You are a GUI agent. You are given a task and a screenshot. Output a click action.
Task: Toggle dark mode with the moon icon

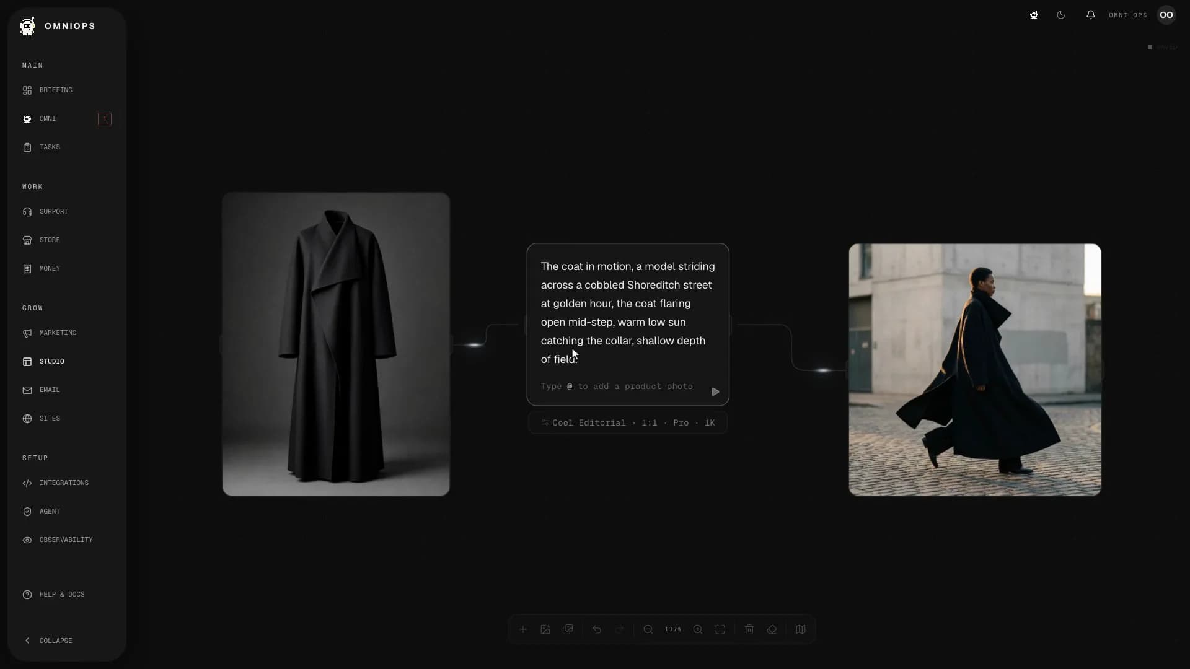click(x=1061, y=15)
